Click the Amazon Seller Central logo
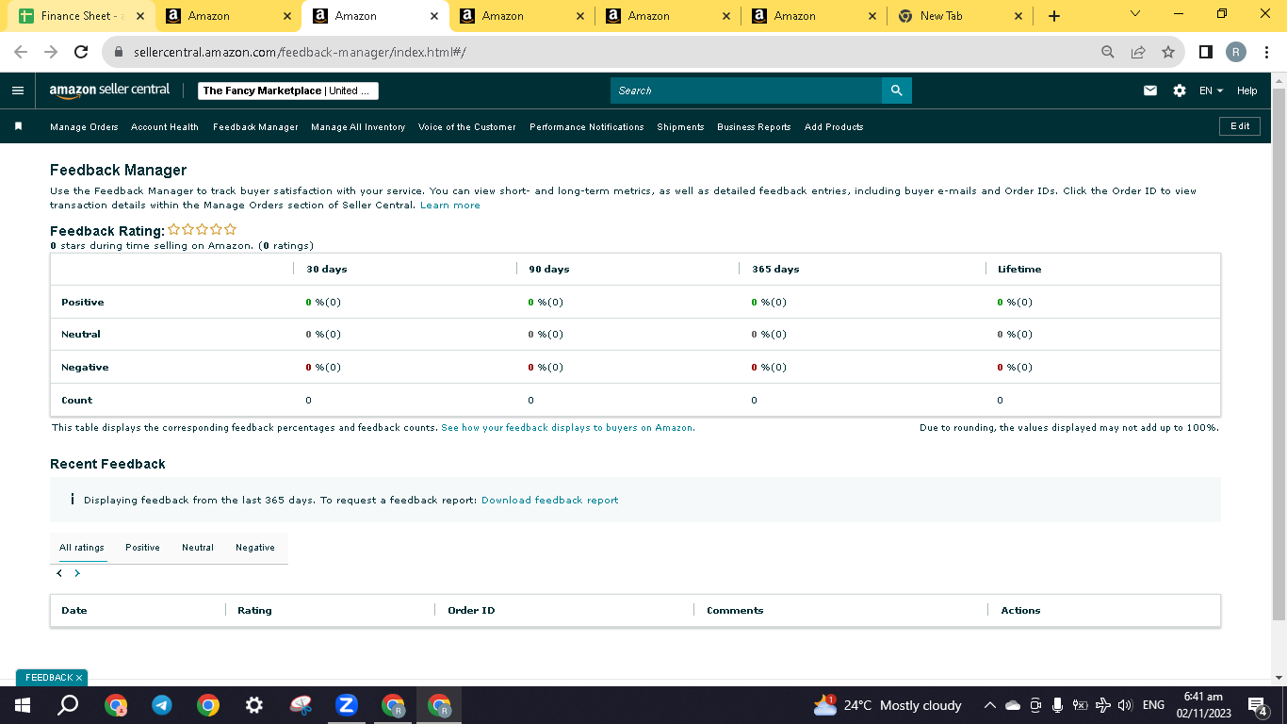 coord(109,90)
